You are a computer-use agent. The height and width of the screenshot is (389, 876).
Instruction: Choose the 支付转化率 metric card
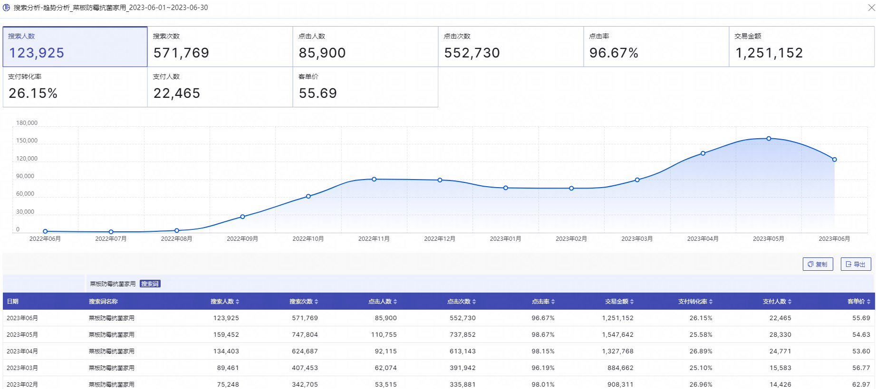(75, 87)
